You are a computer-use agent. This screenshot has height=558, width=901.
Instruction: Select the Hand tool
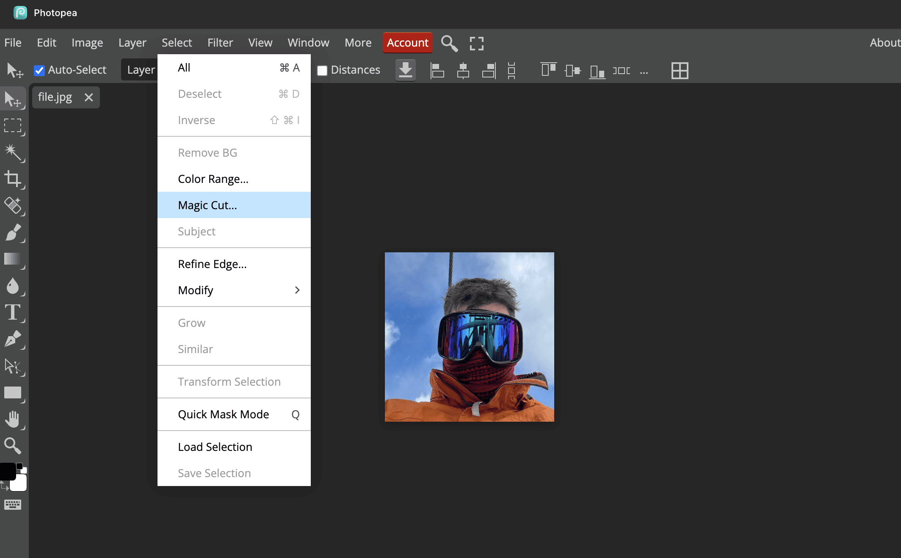(13, 419)
